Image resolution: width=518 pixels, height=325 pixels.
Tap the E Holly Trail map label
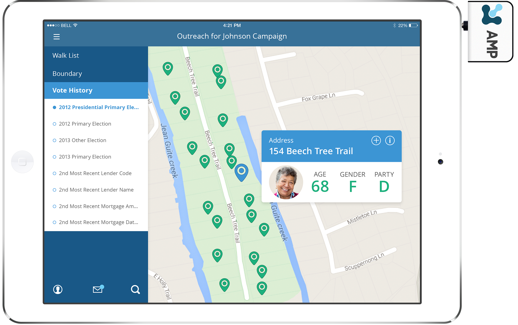click(x=163, y=286)
